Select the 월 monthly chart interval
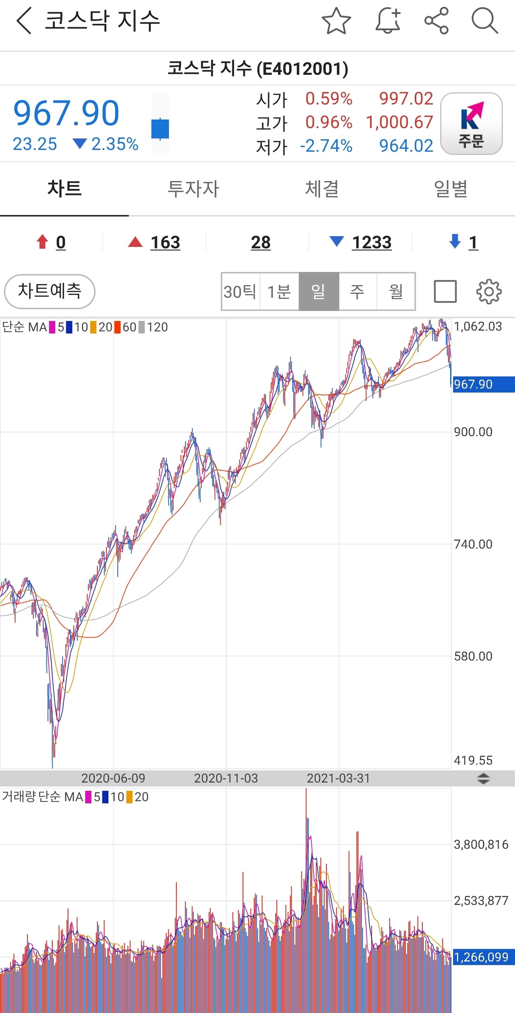Viewport: 515px width, 1013px height. tap(396, 292)
